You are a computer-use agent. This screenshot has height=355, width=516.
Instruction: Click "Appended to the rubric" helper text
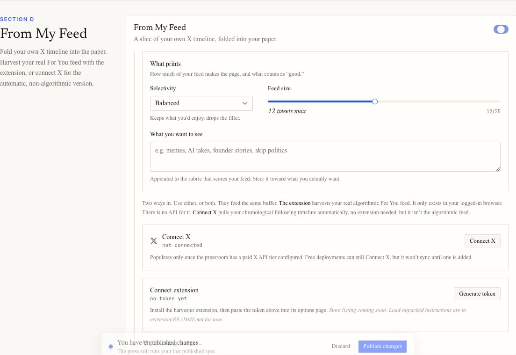tap(245, 179)
